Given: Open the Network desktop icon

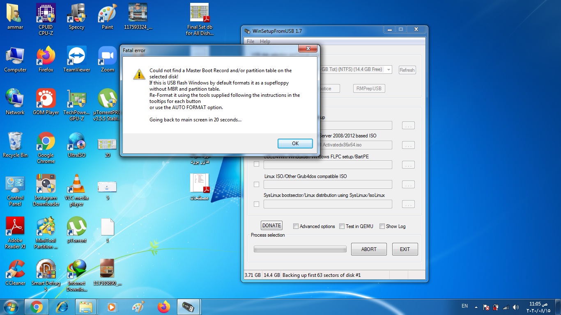Looking at the screenshot, I should (x=15, y=102).
